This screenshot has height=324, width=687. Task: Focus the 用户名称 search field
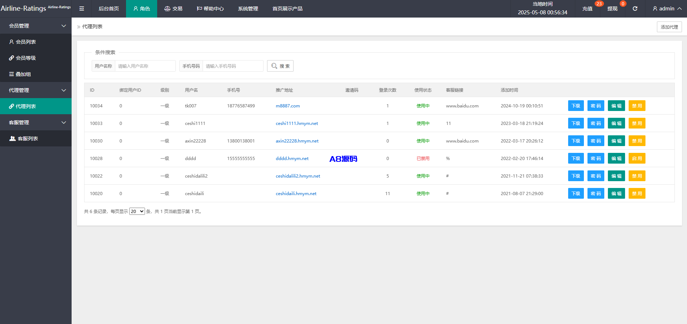pyautogui.click(x=145, y=66)
